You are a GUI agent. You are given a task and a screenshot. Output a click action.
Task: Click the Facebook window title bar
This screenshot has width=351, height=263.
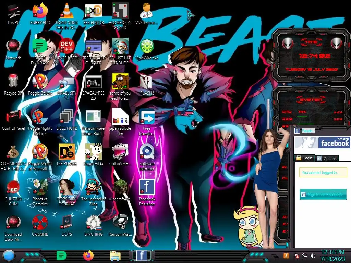click(321, 131)
